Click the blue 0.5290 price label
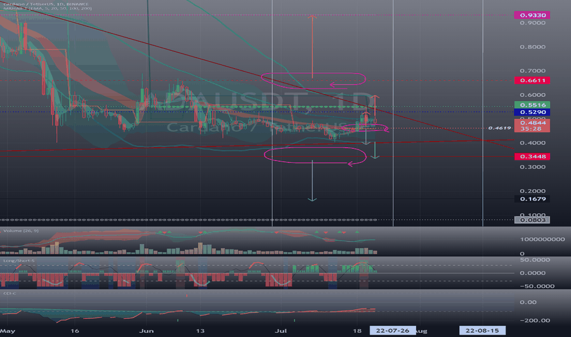571x337 pixels. point(532,112)
